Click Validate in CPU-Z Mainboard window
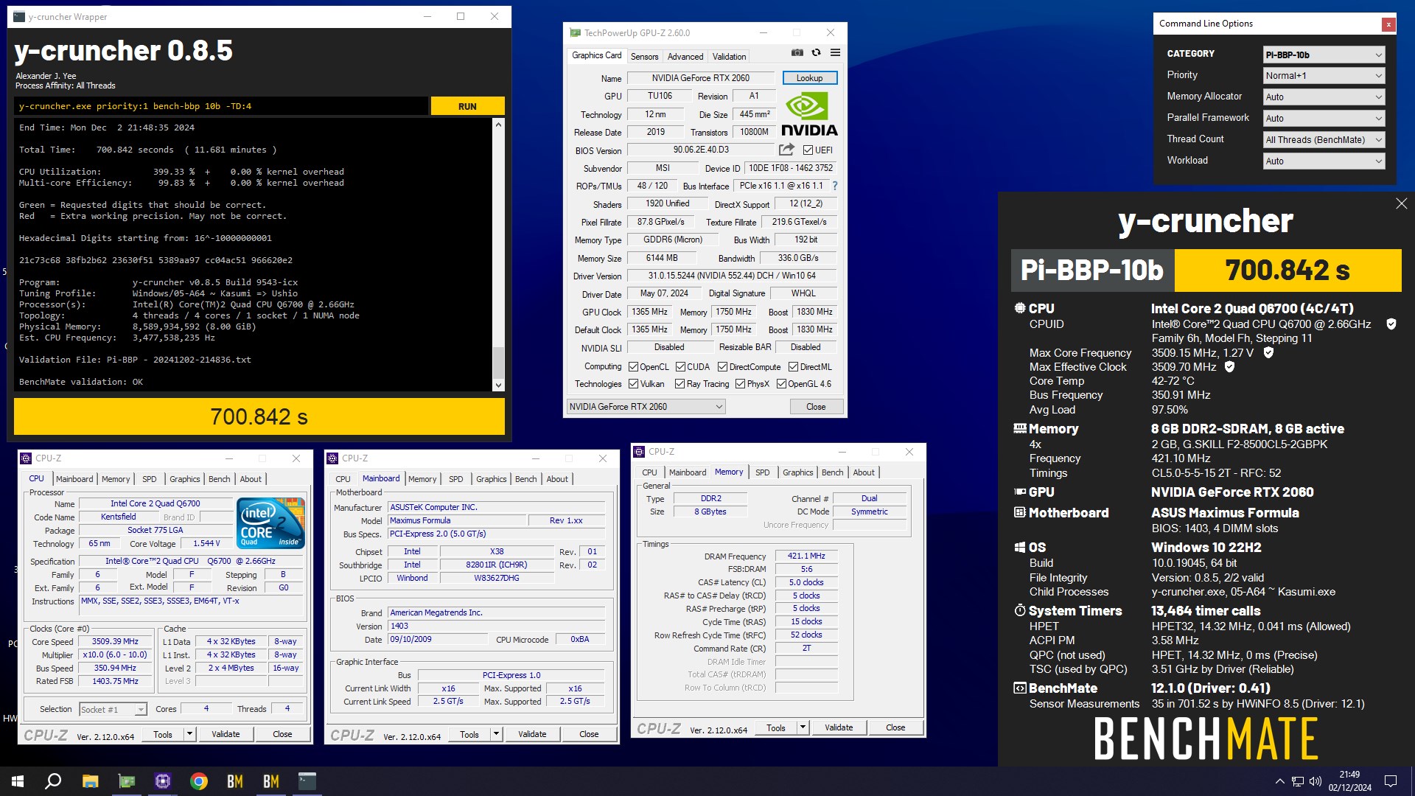Image resolution: width=1415 pixels, height=796 pixels. (532, 734)
